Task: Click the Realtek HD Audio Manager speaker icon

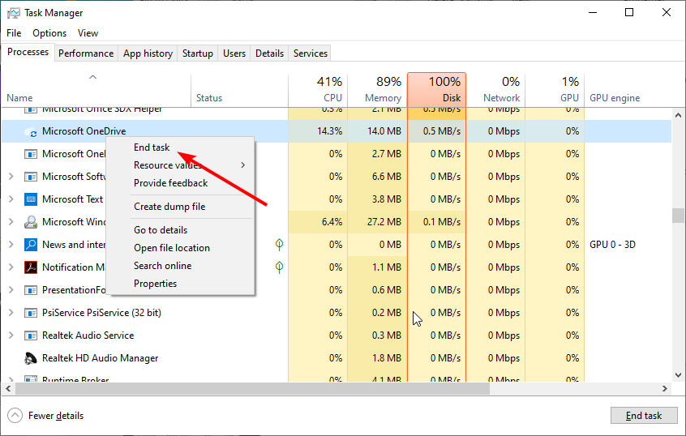Action: pos(30,358)
